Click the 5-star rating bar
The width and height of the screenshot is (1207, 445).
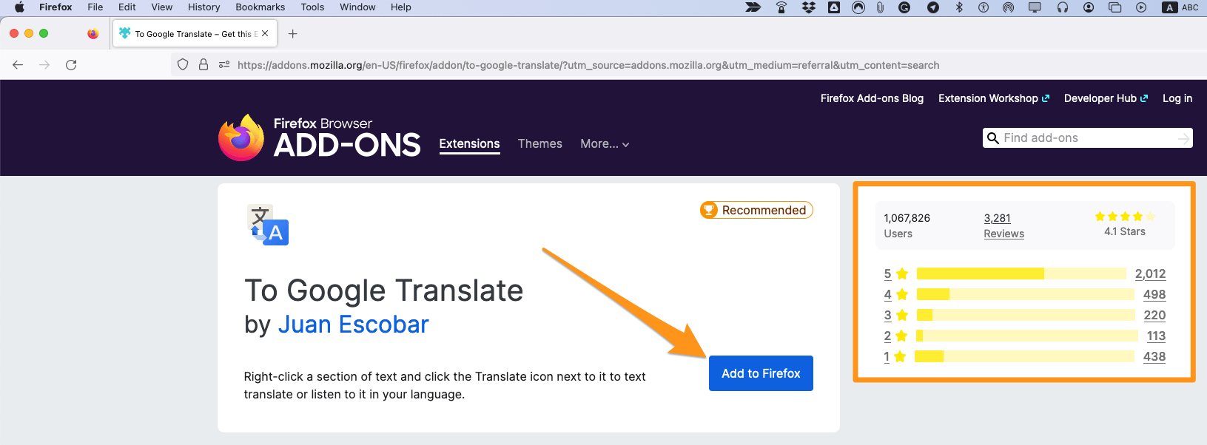1021,274
